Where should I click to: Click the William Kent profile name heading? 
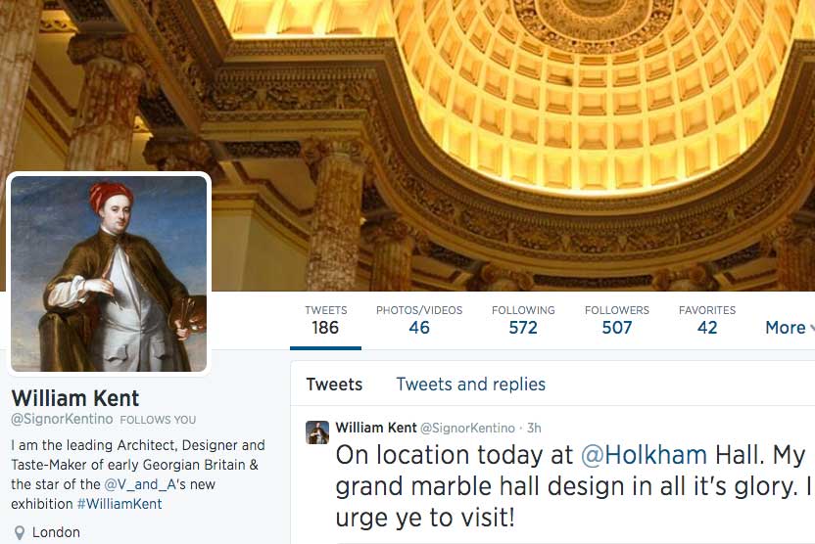click(x=75, y=398)
